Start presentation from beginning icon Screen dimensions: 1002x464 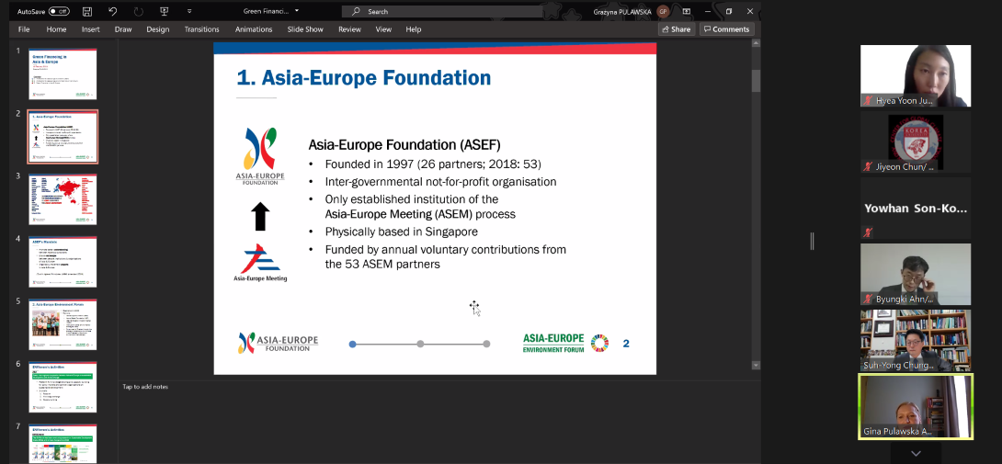point(165,12)
